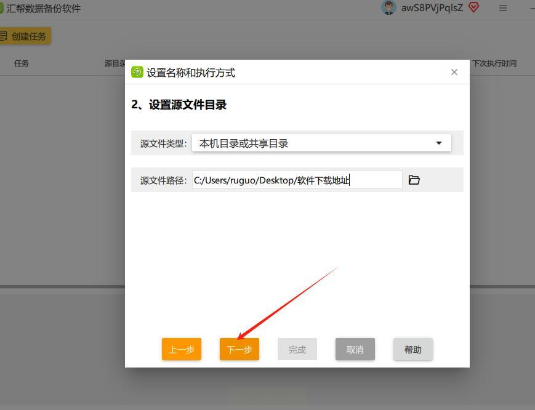Click inside the 源文件路径 text field
The image size is (535, 410).
pyautogui.click(x=297, y=180)
